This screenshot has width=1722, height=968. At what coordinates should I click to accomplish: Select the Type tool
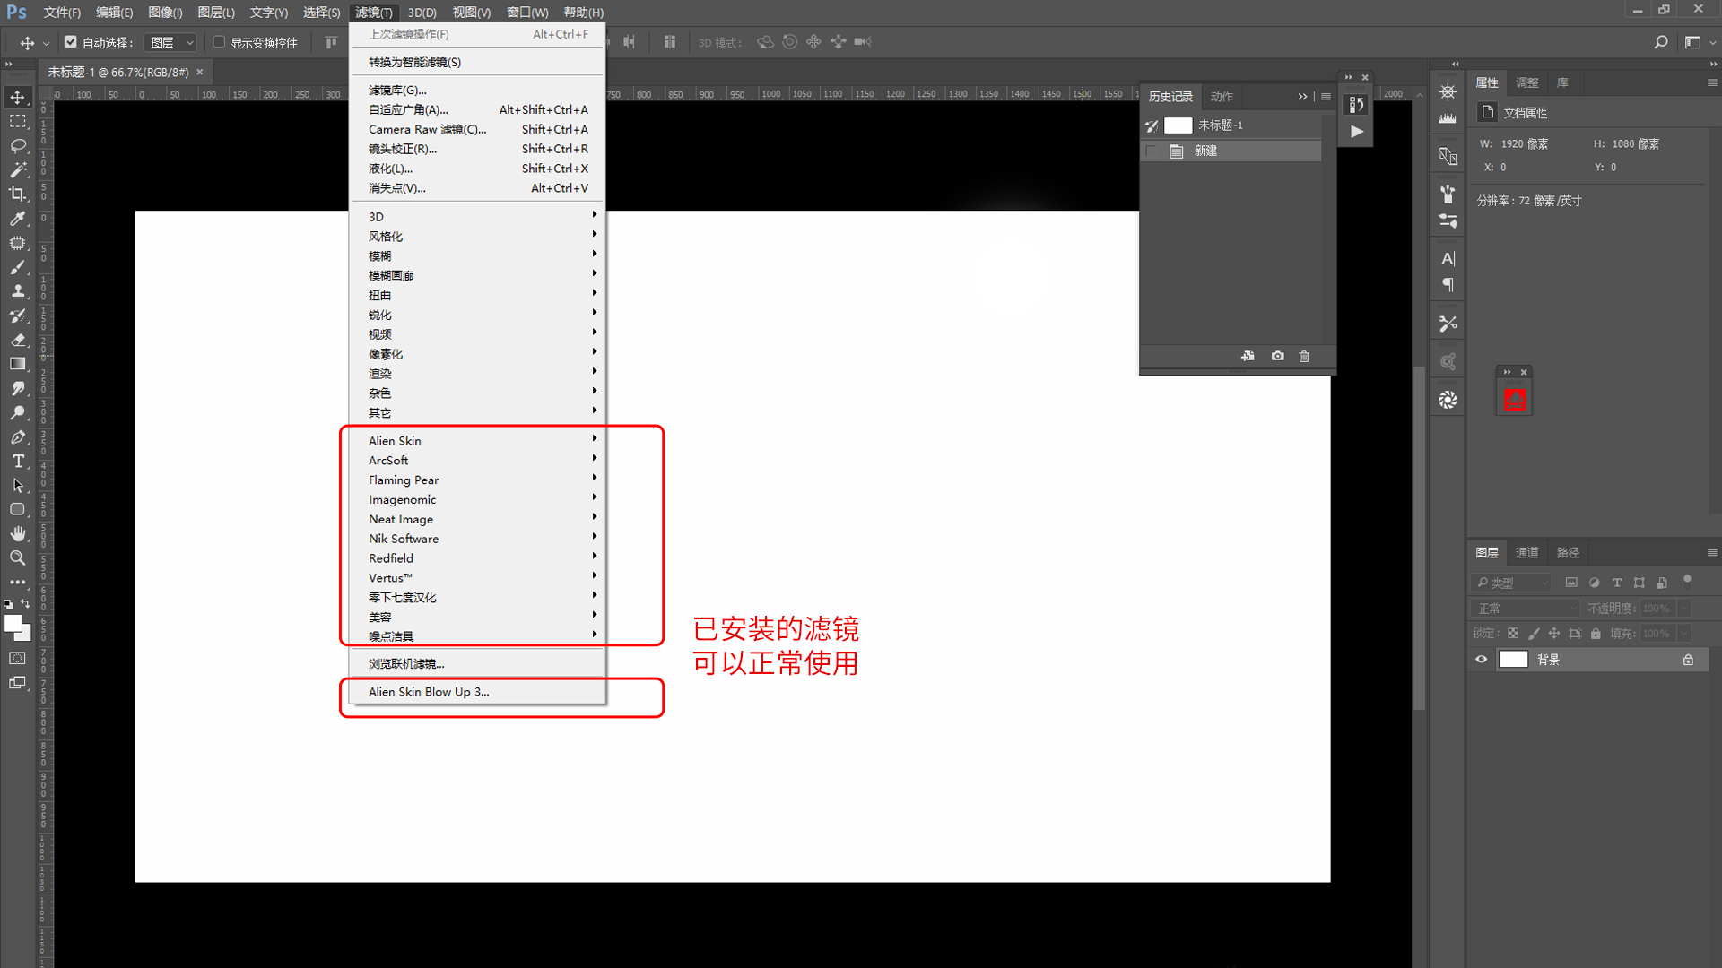[x=17, y=462]
